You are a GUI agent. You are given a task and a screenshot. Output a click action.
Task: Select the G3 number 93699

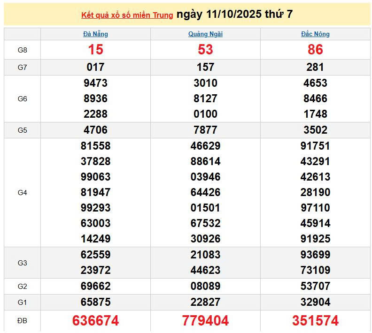click(x=315, y=255)
